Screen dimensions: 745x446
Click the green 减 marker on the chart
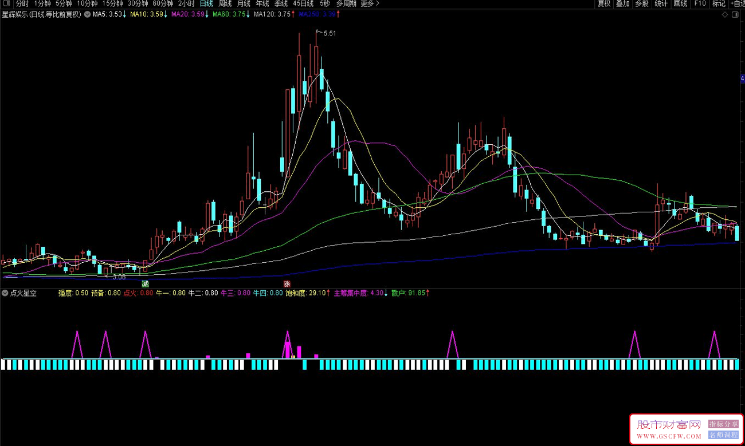coord(146,284)
